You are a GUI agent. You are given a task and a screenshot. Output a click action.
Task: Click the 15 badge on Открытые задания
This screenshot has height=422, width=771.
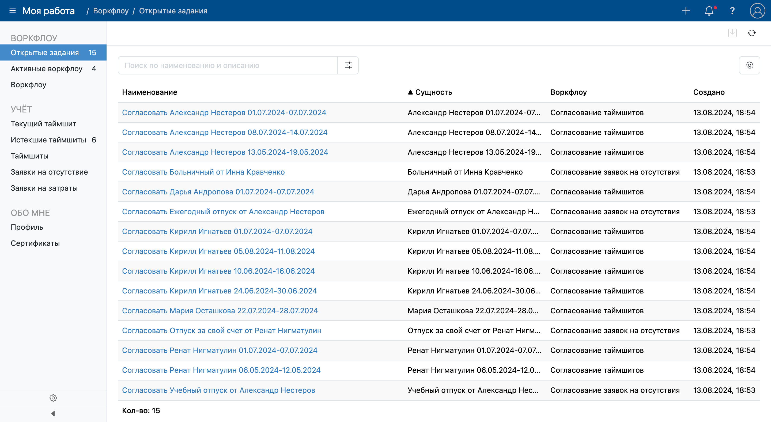coord(92,52)
